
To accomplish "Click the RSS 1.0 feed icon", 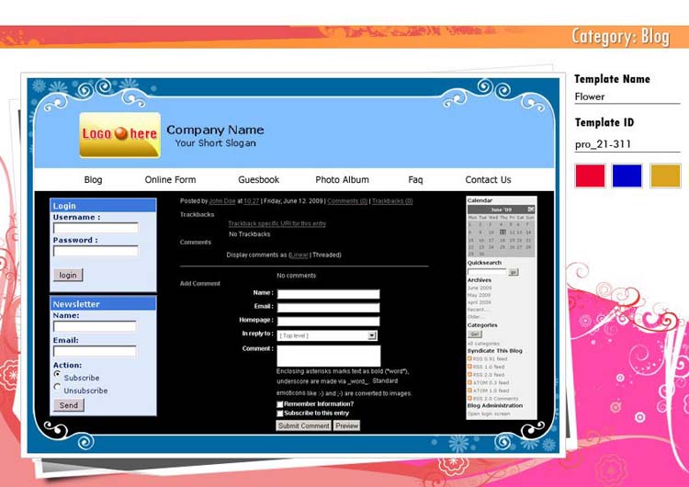I will pyautogui.click(x=469, y=367).
